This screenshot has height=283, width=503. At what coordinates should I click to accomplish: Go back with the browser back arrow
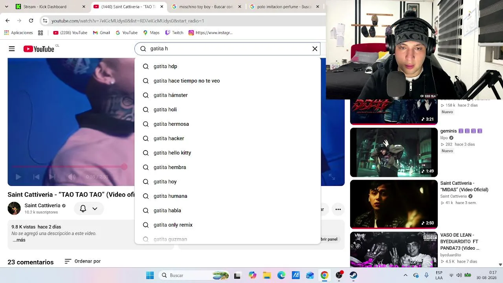(x=7, y=20)
